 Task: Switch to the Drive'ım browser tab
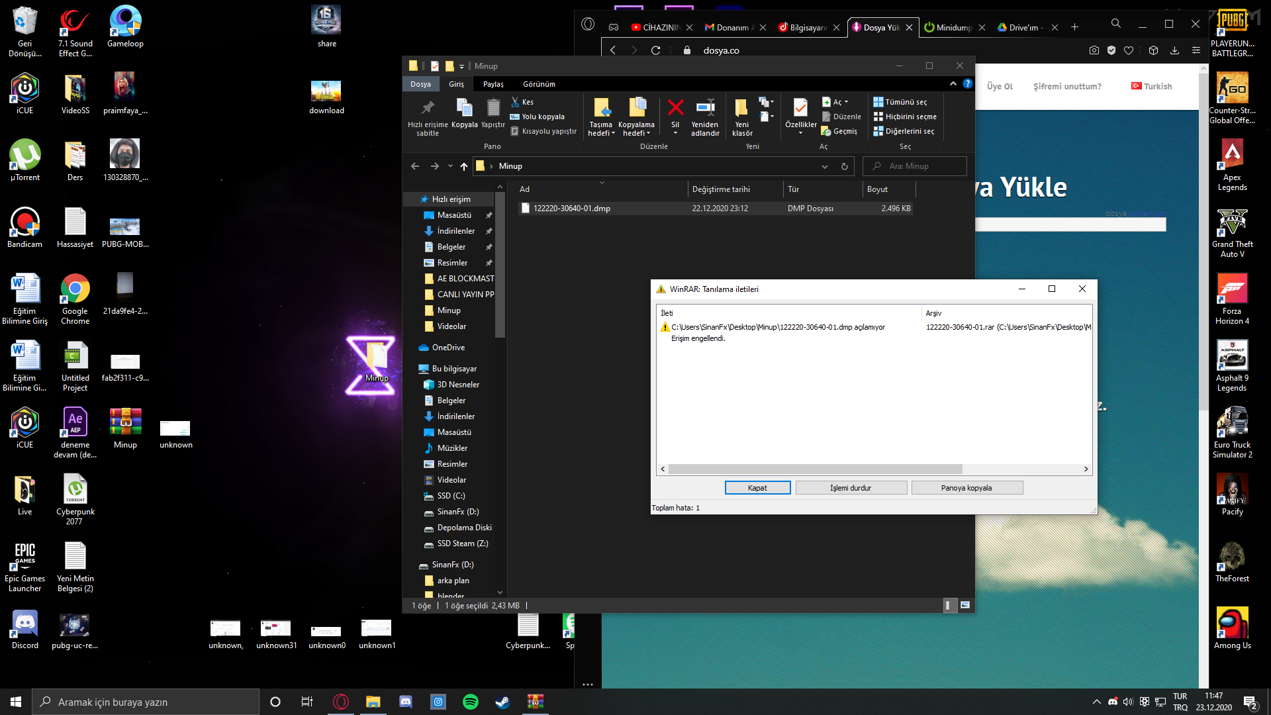pyautogui.click(x=1027, y=27)
